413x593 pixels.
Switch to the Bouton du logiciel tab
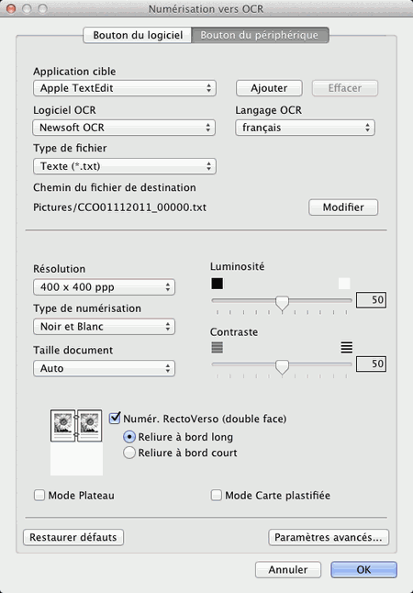tap(138, 35)
